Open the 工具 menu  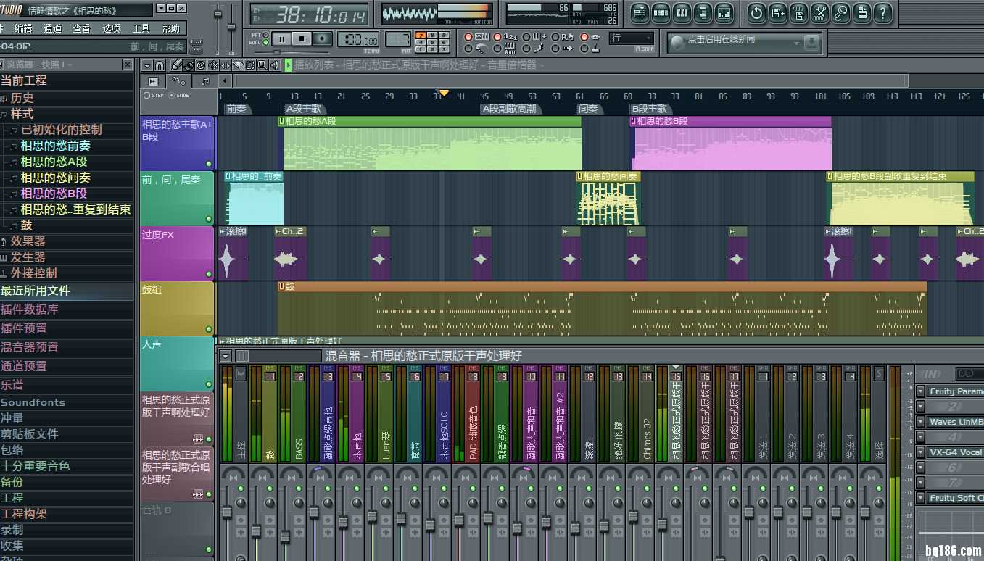coord(141,29)
